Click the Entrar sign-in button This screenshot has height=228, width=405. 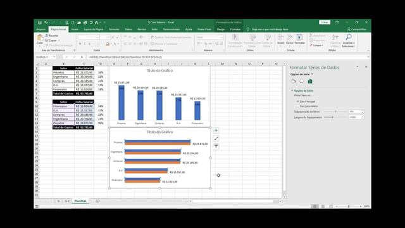325,23
